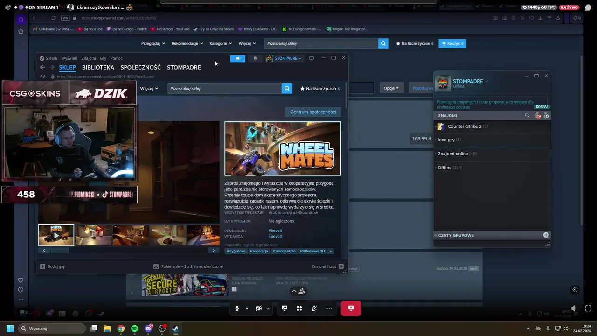Reload the browser page
The image size is (597, 336).
click(53, 18)
